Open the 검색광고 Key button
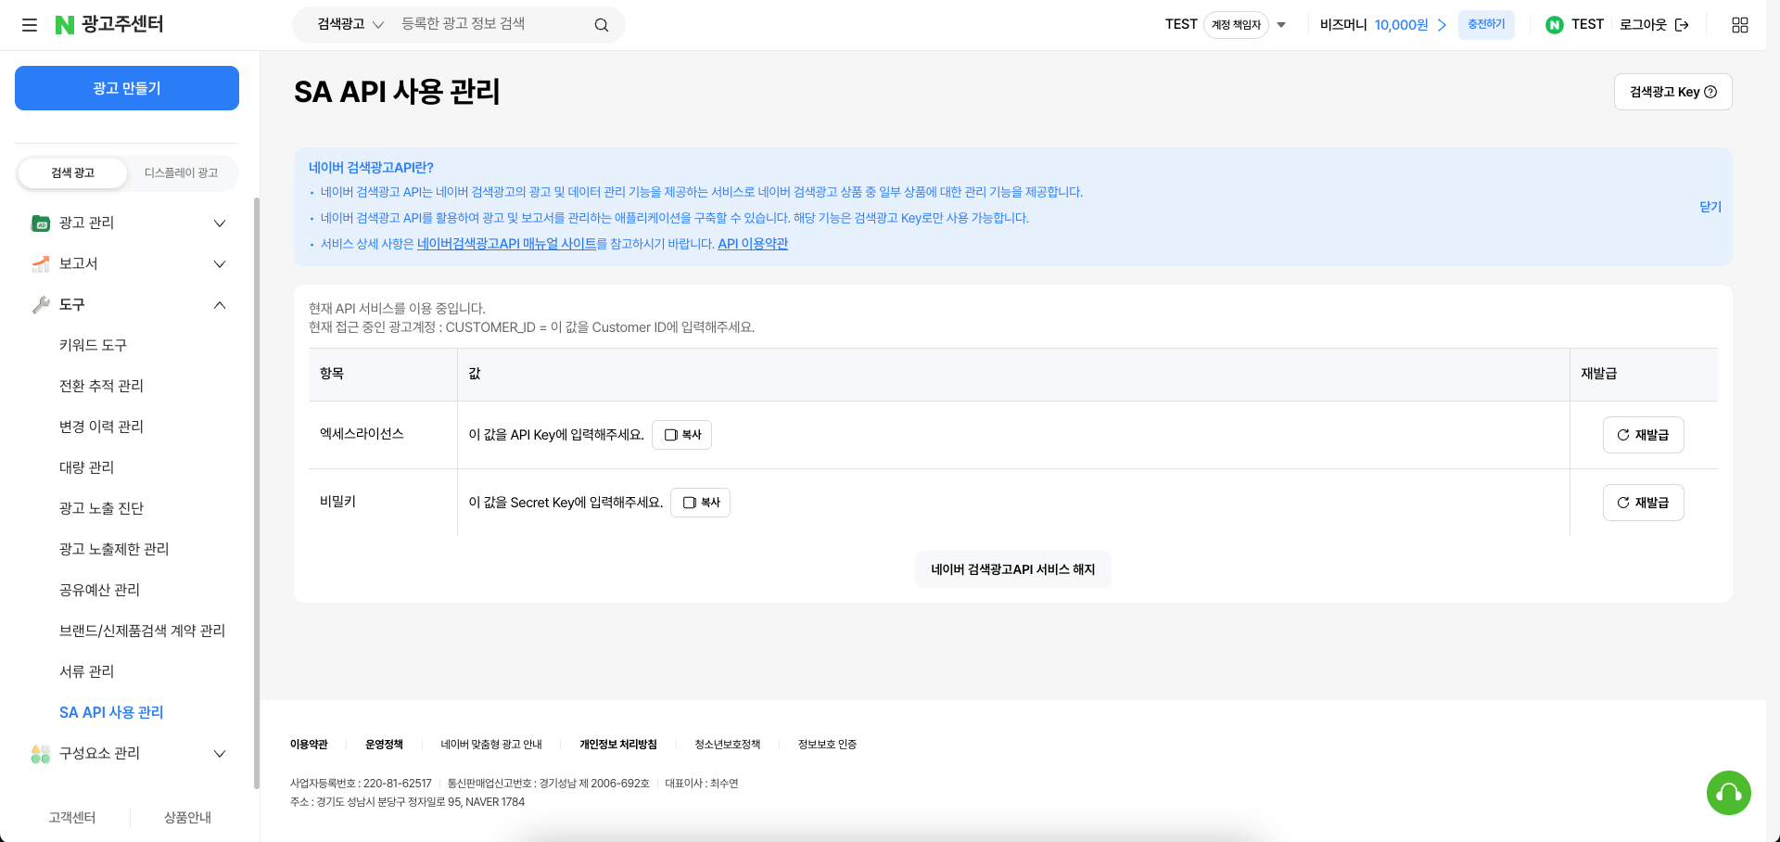 tap(1672, 92)
